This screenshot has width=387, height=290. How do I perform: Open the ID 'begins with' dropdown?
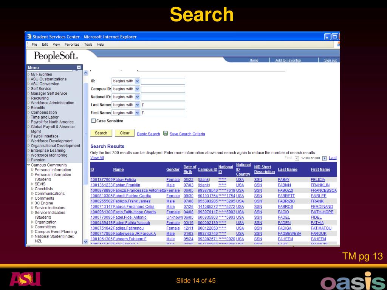137,81
